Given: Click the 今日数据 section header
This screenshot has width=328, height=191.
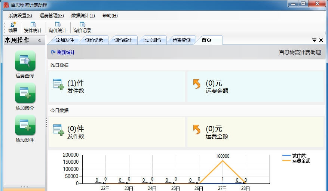Looking at the screenshot, I should click(59, 111).
